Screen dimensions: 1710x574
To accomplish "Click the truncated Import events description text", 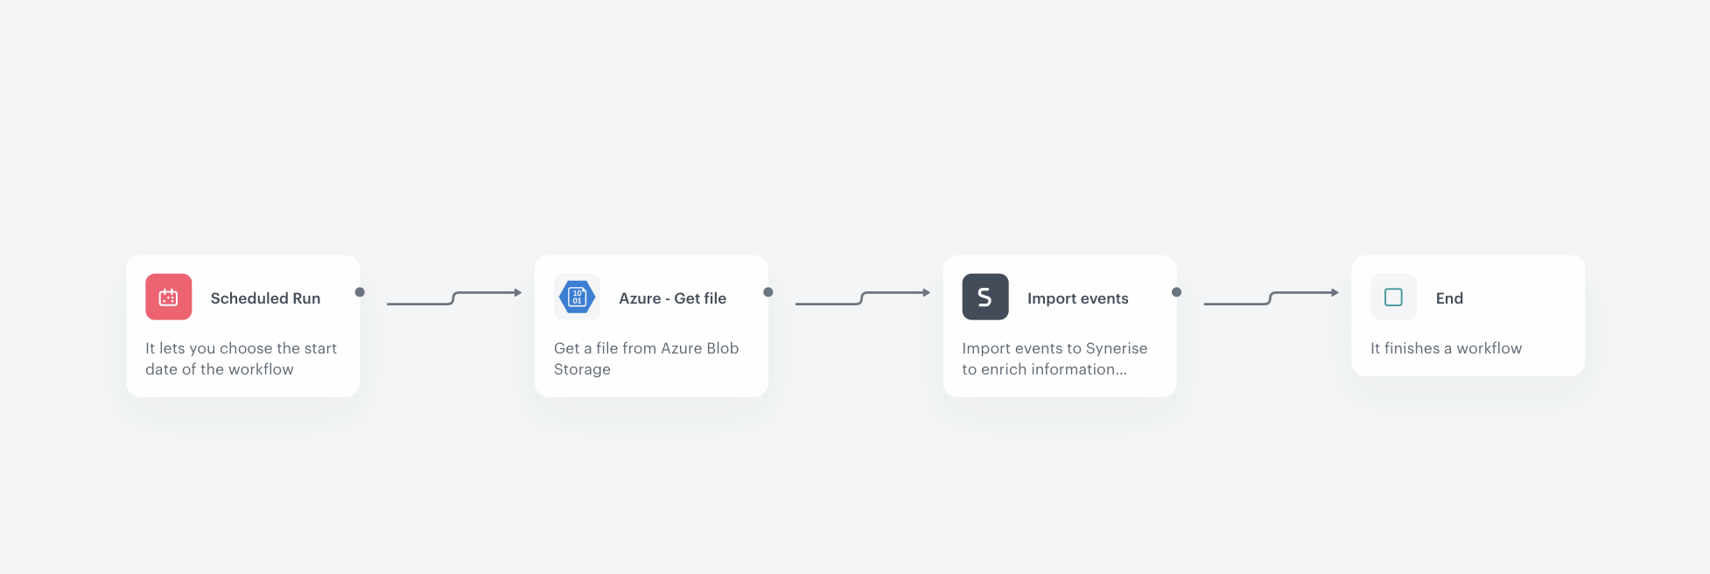I will [x=1055, y=359].
